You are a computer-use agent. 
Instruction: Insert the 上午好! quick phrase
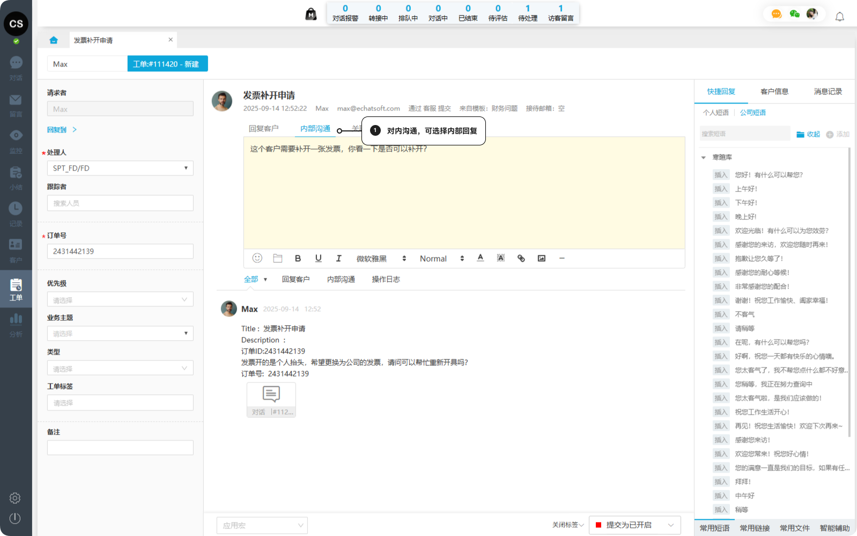pyautogui.click(x=721, y=189)
